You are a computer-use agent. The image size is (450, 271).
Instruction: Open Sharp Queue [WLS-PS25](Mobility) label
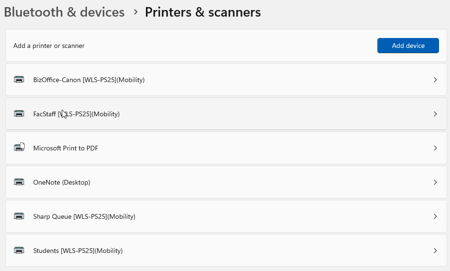pyautogui.click(x=84, y=216)
